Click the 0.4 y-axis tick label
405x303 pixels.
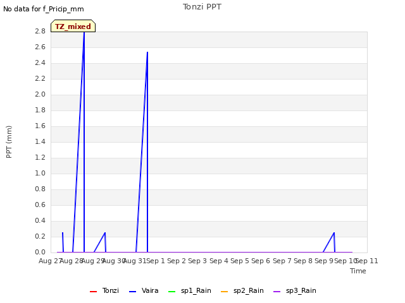(40, 220)
